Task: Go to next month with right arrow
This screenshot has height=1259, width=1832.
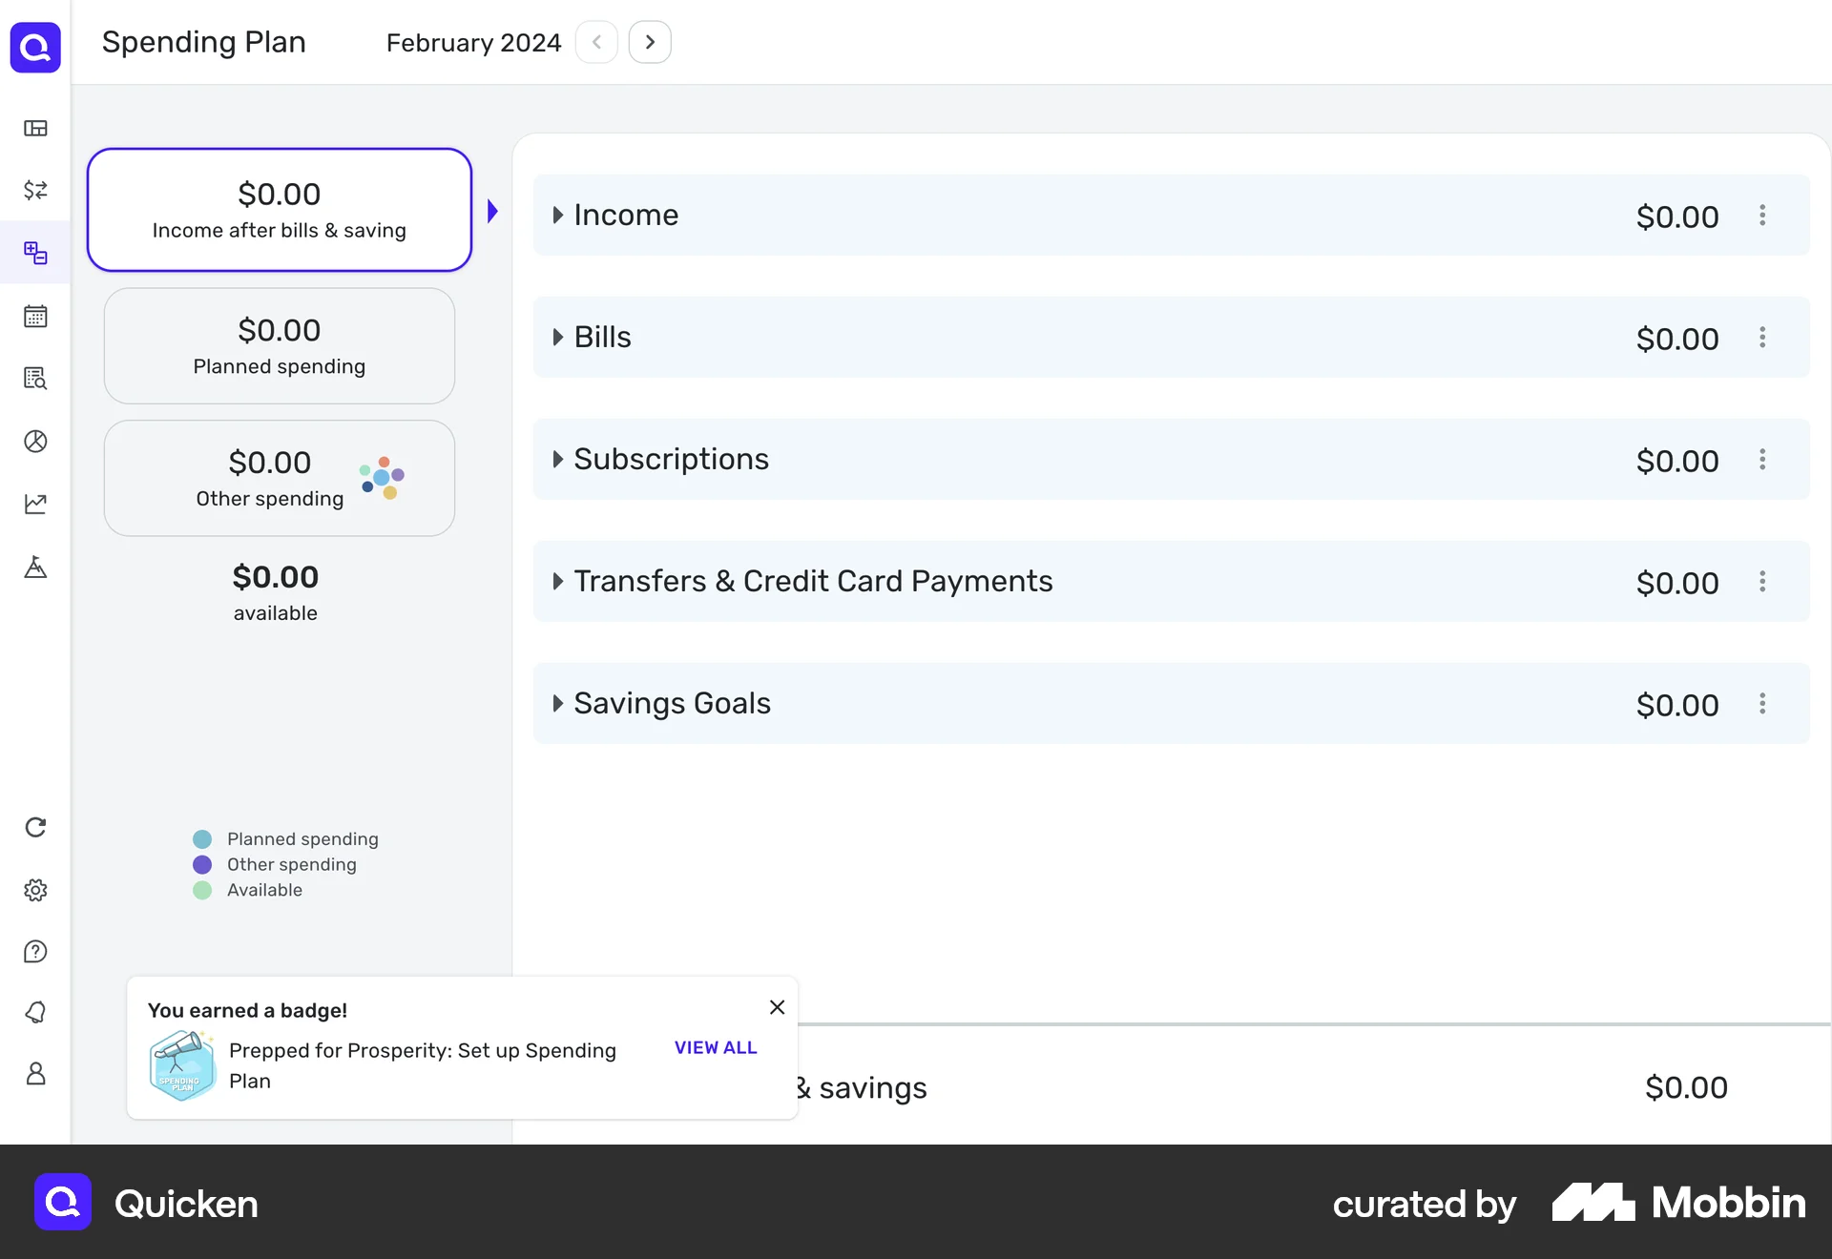Action: tap(650, 42)
